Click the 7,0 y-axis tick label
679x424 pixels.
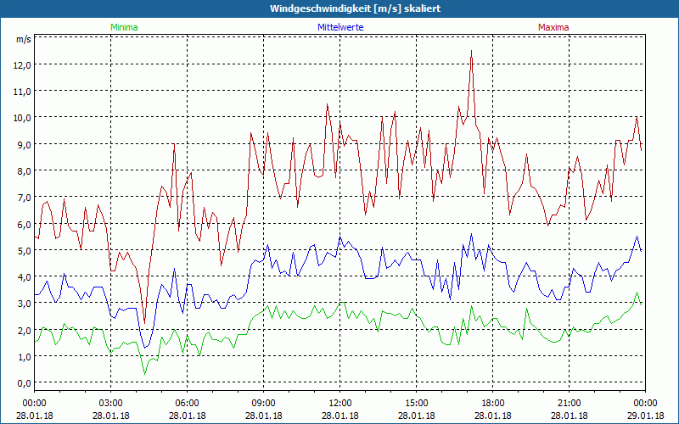point(23,198)
